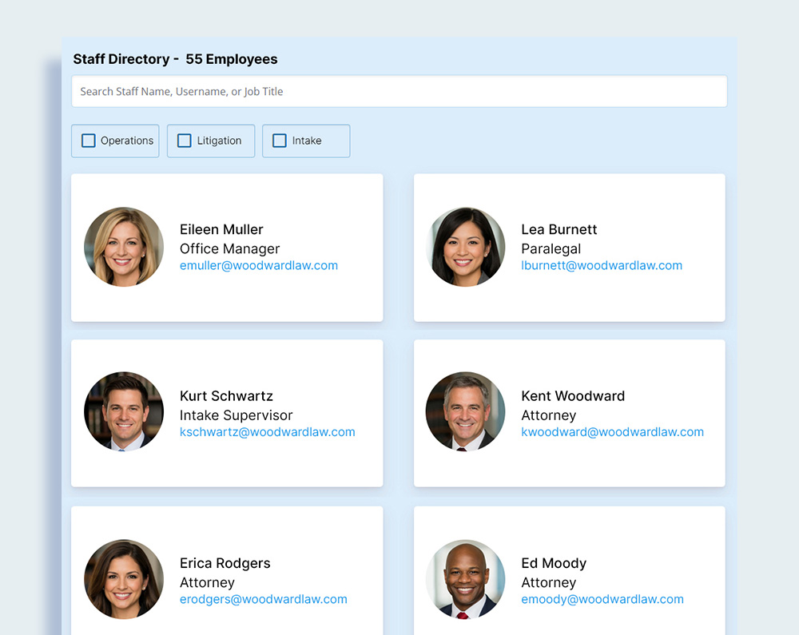799x635 pixels.
Task: Click Erica Rodgers' profile picture
Action: 124,579
